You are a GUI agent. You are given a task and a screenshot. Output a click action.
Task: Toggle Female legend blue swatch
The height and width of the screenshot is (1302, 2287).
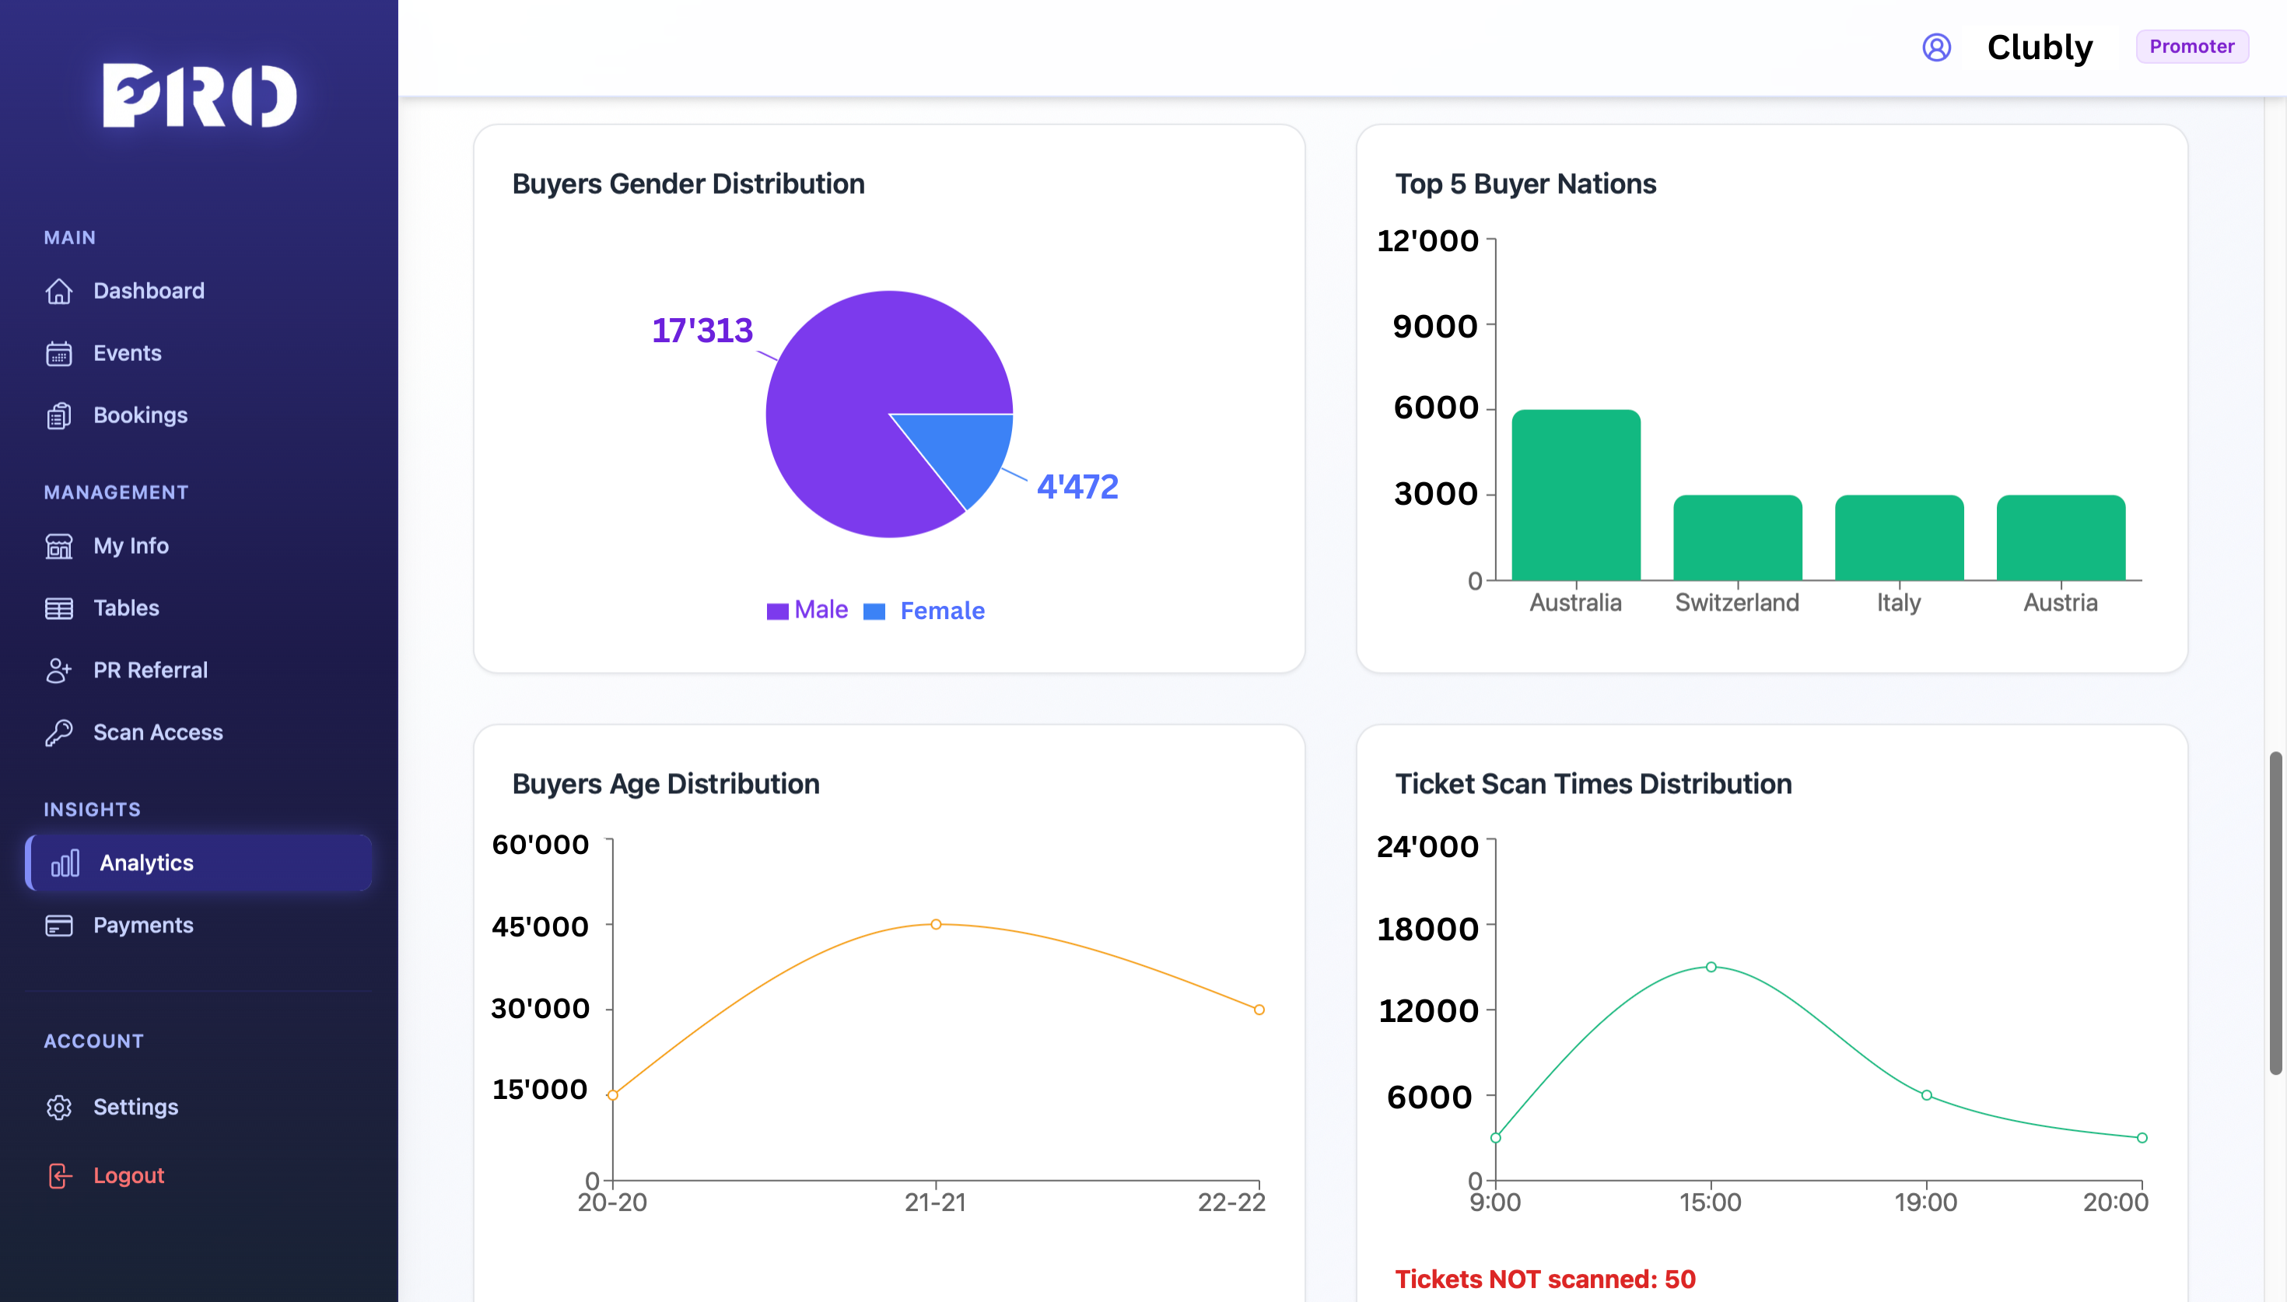(874, 611)
